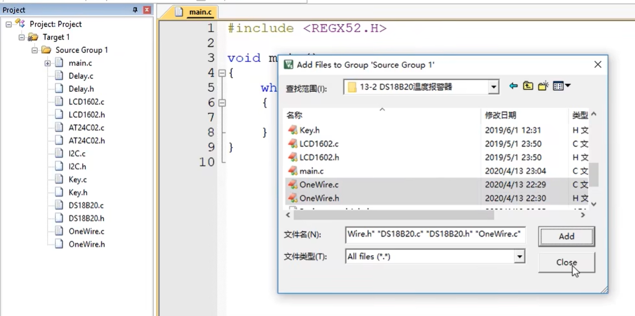The image size is (635, 316).
Task: Select I2C.c in project tree
Action: [77, 154]
